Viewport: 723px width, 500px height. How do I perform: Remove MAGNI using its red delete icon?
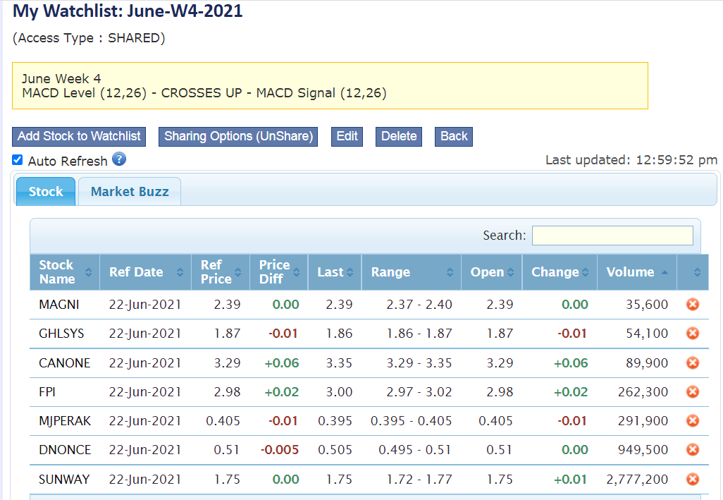click(x=693, y=305)
